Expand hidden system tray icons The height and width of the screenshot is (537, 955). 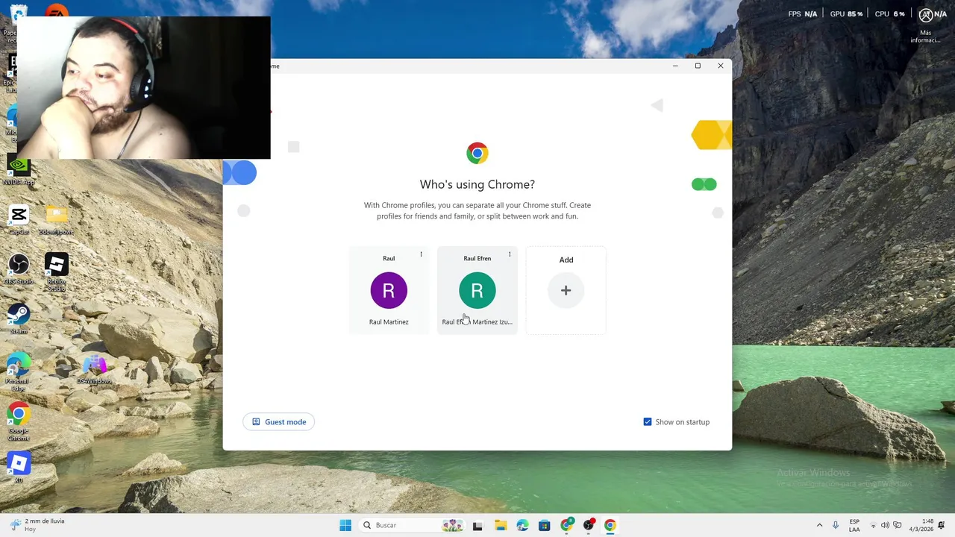[819, 525]
